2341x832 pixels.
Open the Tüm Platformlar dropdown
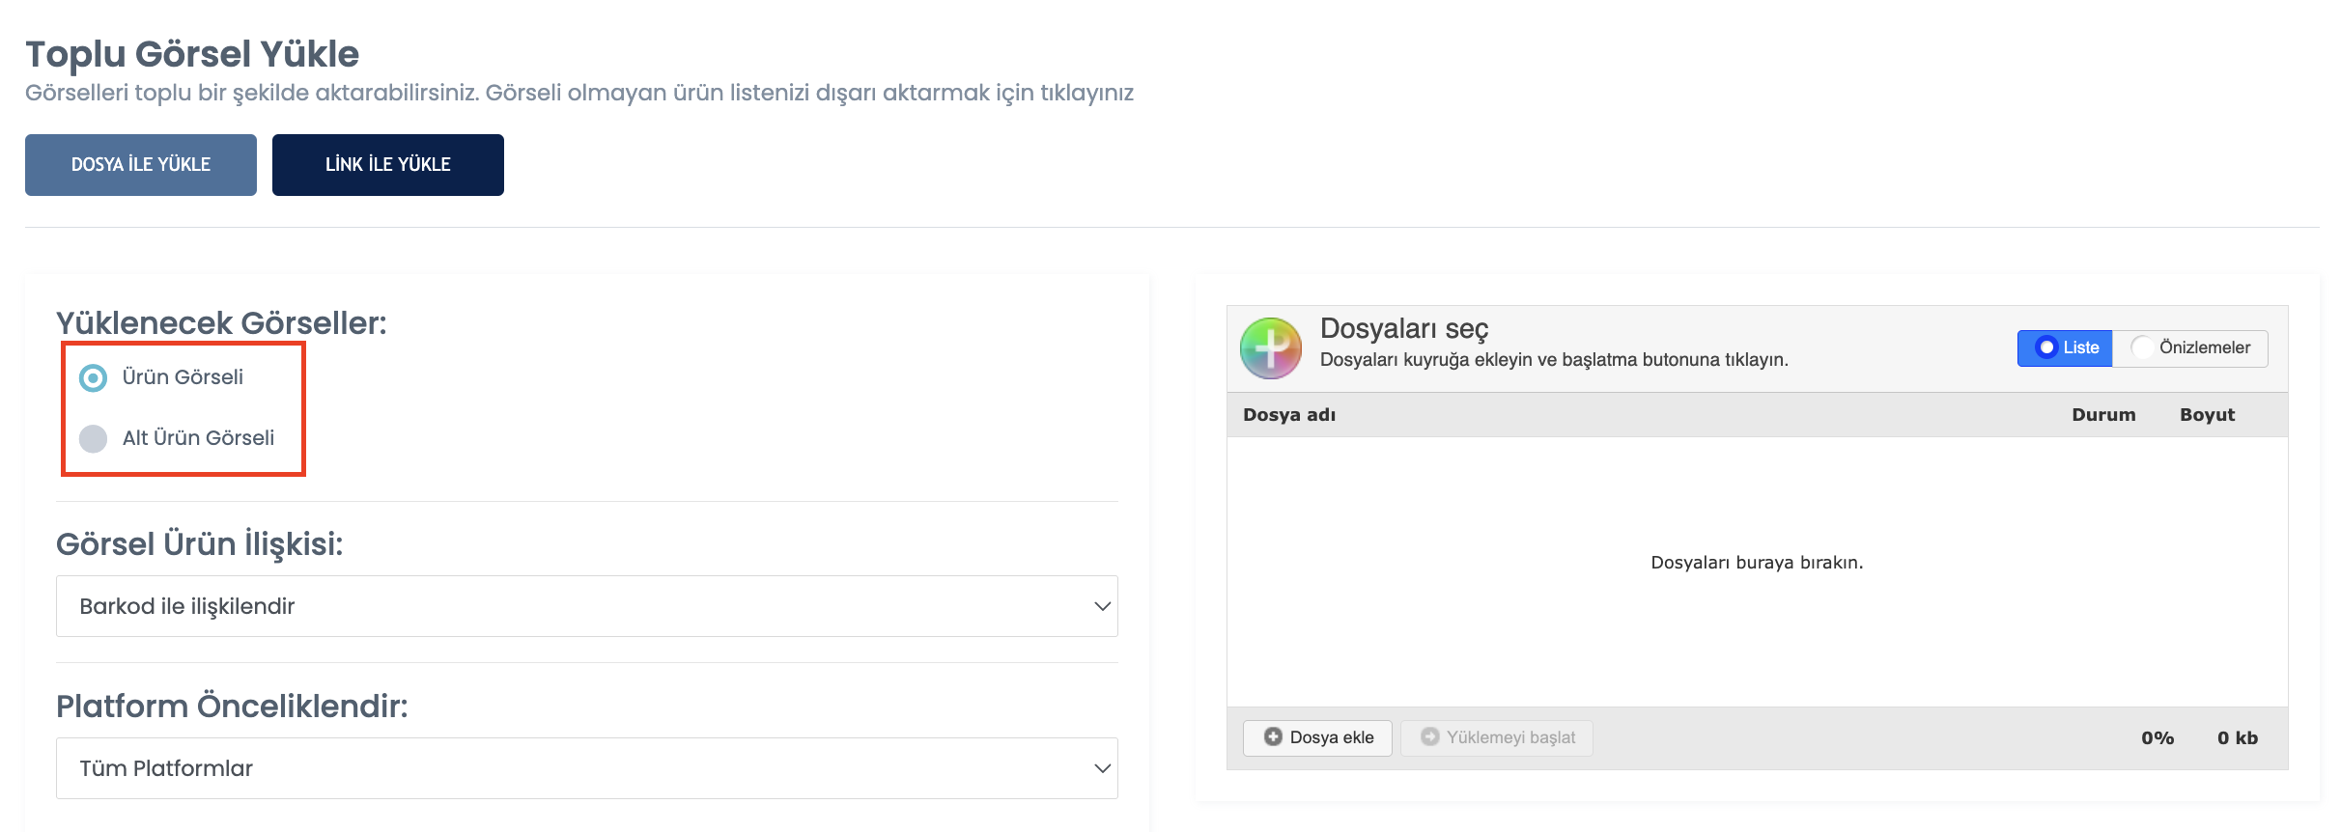587,768
